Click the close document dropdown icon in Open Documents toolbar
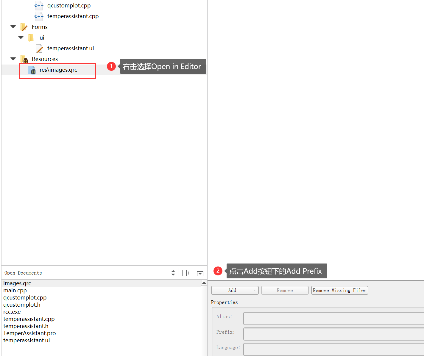 click(x=200, y=273)
